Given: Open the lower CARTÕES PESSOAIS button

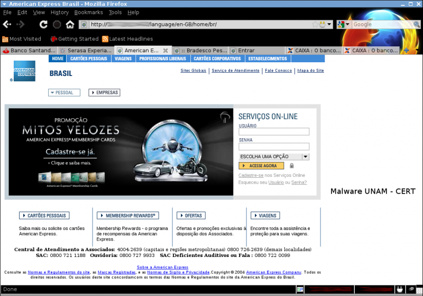Looking at the screenshot, I should (44, 216).
